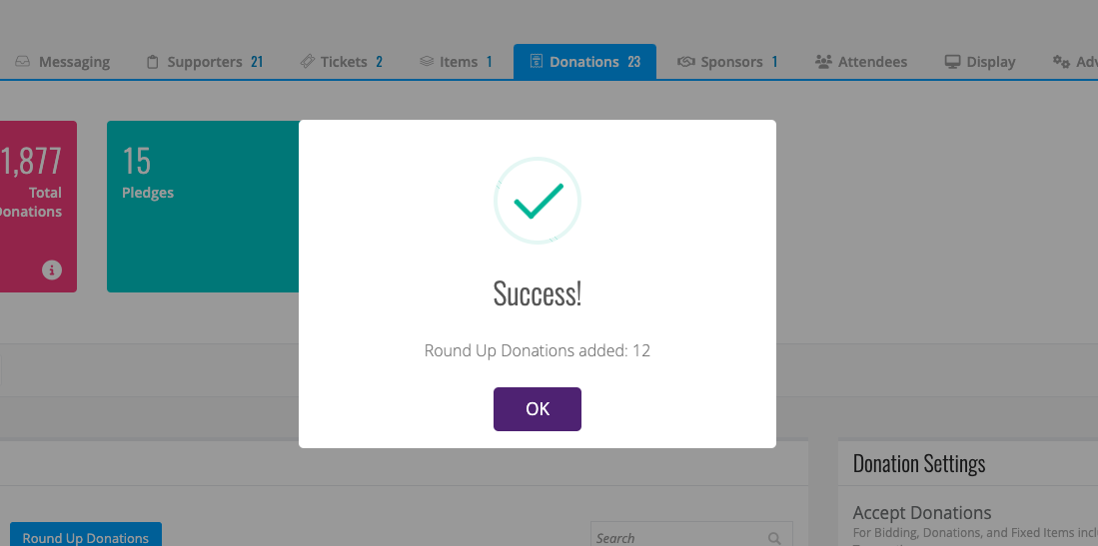Click the info icon on Total Donations card
Screen dimensions: 1098x546
(52, 270)
